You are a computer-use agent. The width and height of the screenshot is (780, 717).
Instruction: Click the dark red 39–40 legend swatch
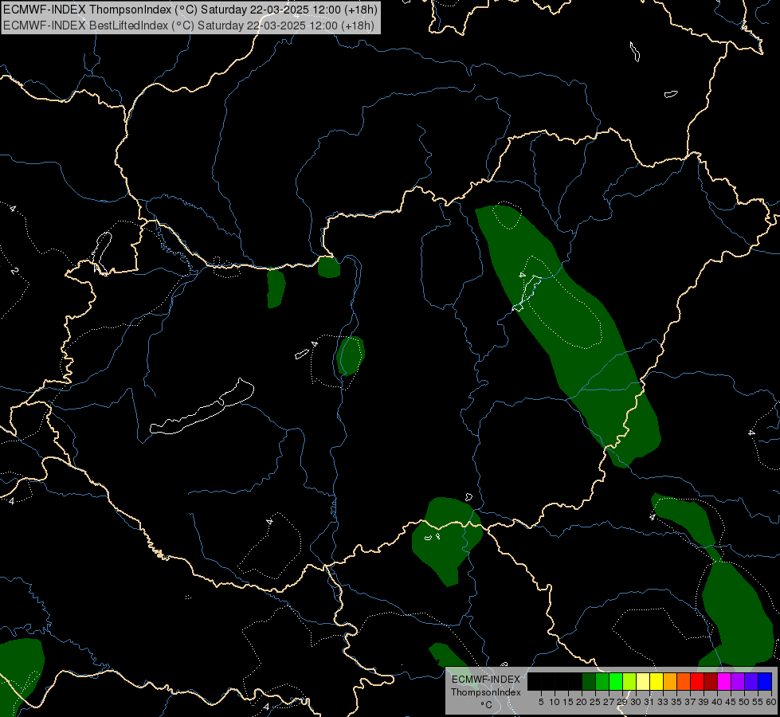711,681
